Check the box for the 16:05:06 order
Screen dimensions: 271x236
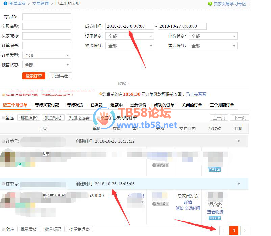click(3, 184)
